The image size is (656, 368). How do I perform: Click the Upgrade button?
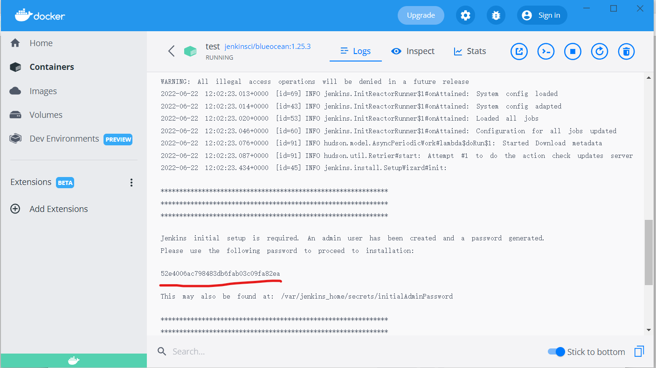click(x=421, y=15)
